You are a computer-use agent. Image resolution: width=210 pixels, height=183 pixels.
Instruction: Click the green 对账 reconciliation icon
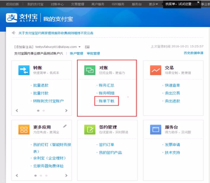90,70
